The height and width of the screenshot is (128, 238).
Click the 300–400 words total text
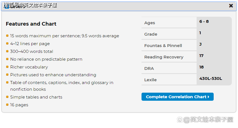(x=32, y=51)
